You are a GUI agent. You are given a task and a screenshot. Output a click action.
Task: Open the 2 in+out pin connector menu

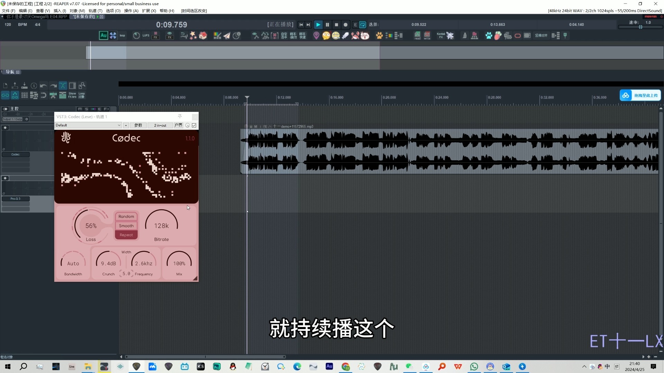point(160,125)
